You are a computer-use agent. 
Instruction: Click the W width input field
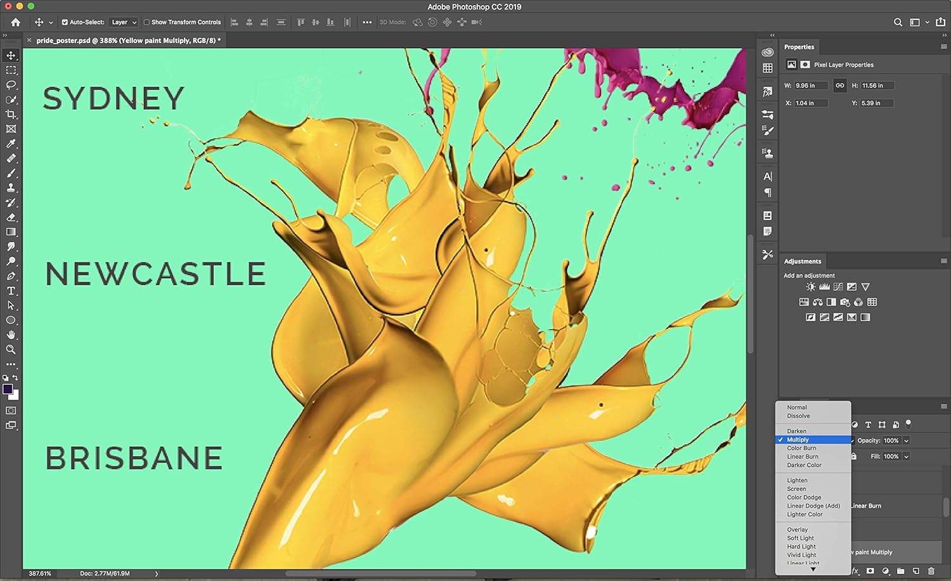click(x=811, y=86)
